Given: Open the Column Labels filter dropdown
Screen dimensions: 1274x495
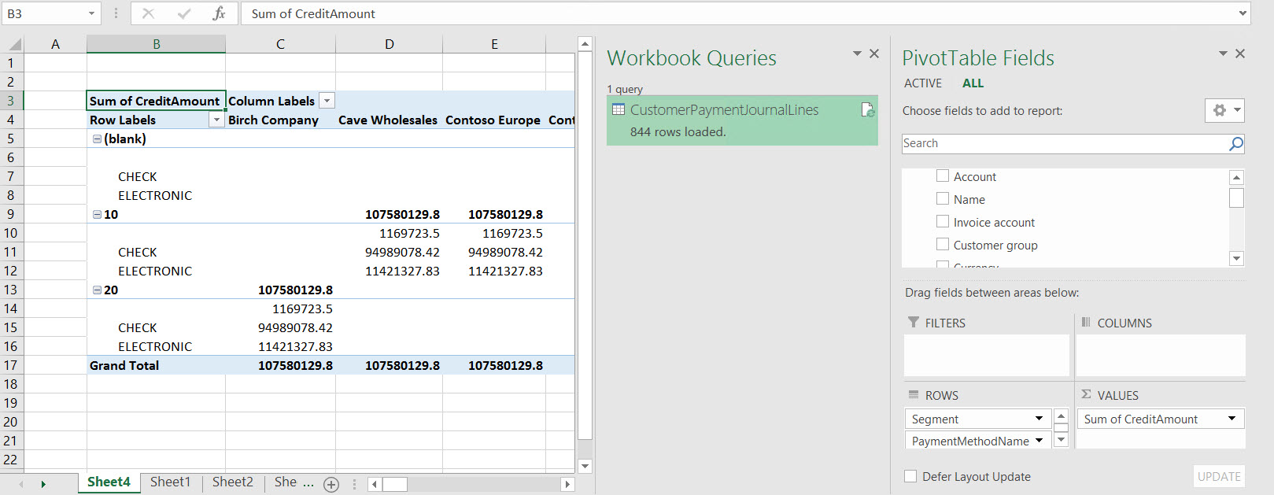Looking at the screenshot, I should click(x=327, y=101).
